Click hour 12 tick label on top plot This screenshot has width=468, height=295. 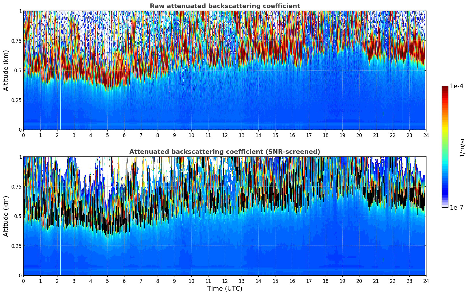pos(225,135)
